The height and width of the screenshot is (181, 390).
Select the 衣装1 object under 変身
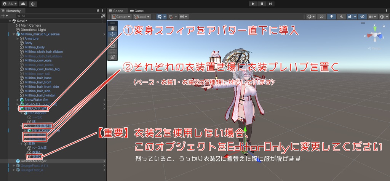(36, 152)
